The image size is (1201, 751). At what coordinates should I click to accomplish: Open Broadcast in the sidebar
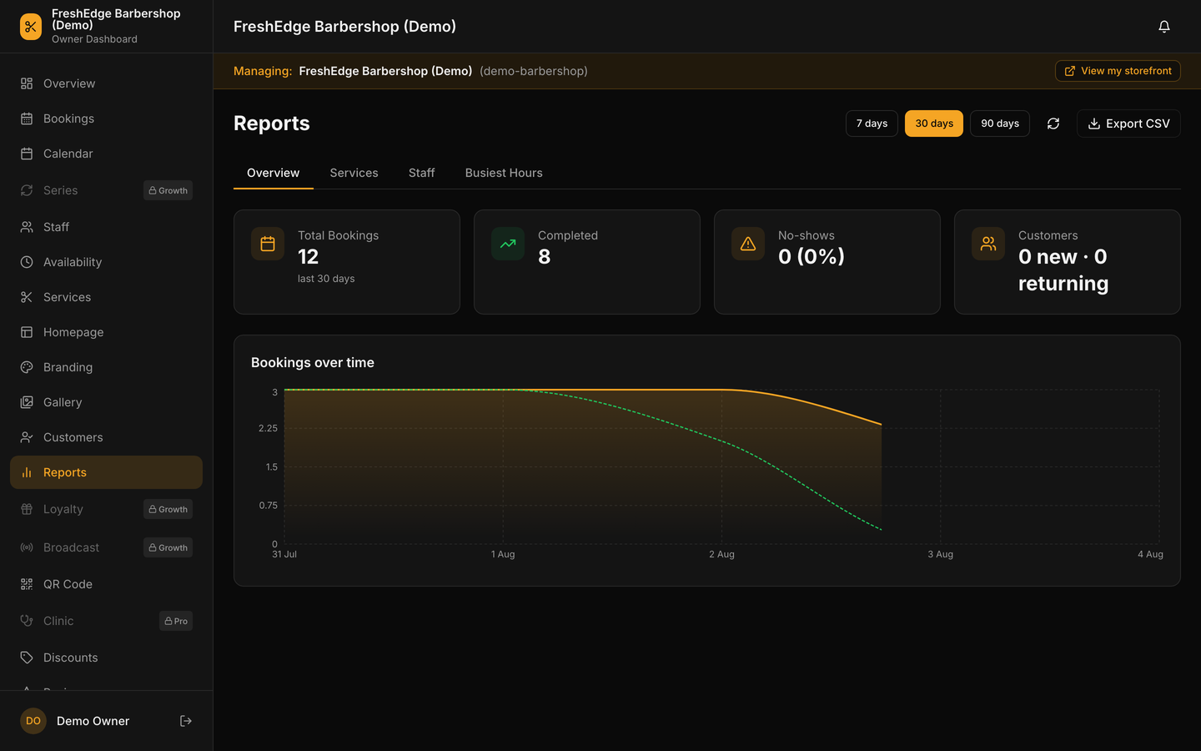pos(106,547)
